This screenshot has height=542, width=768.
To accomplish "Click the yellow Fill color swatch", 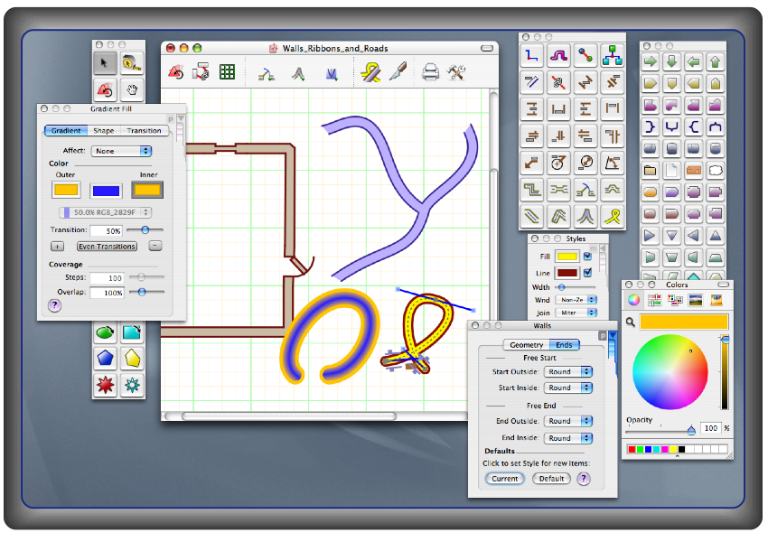I will coord(567,256).
